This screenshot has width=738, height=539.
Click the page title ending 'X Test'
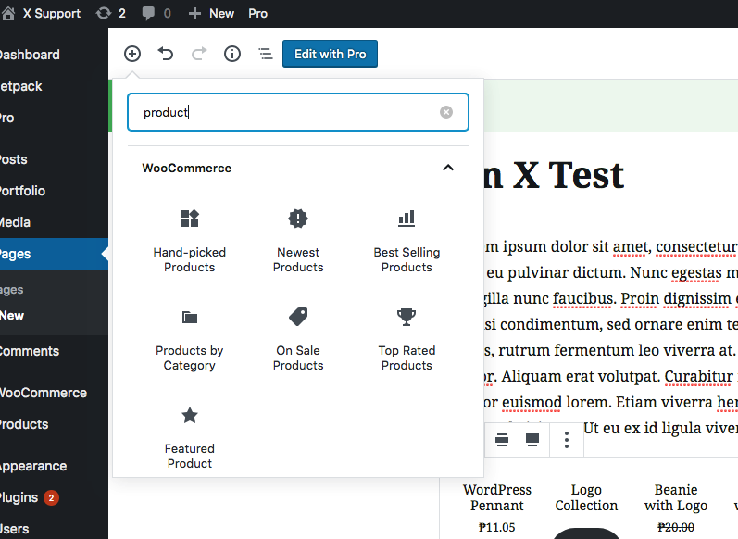click(554, 175)
